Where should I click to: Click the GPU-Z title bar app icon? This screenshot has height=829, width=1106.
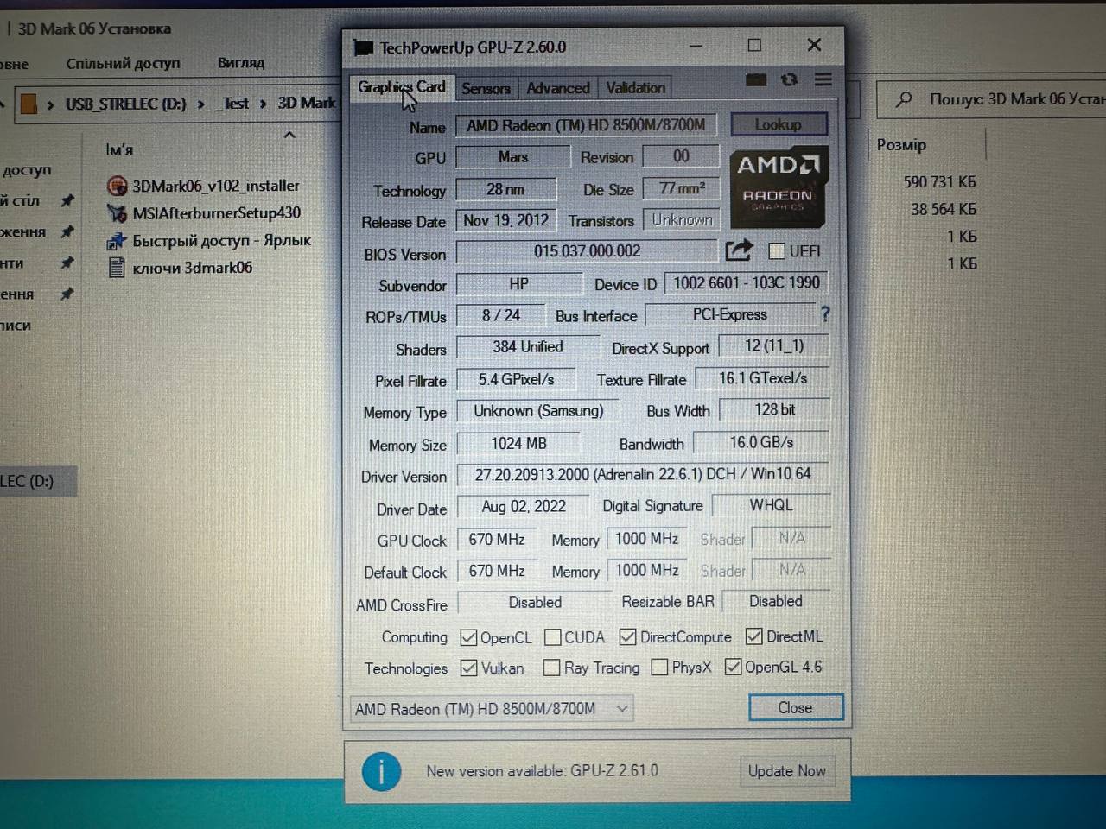(x=363, y=47)
